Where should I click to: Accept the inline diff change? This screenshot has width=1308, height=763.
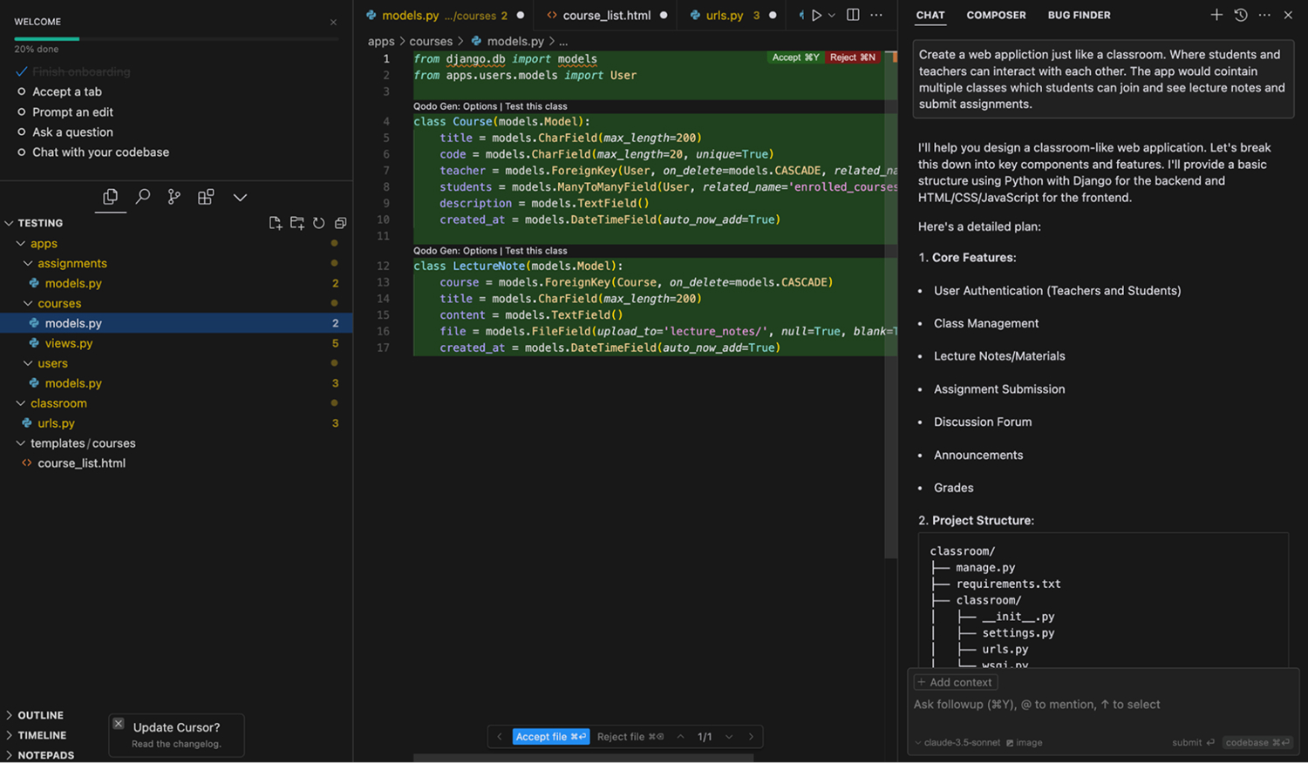pos(795,57)
